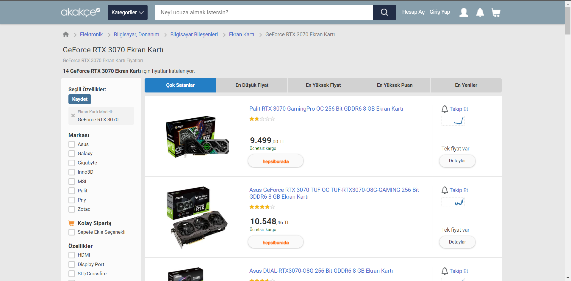Open notifications bell in header

pos(480,12)
